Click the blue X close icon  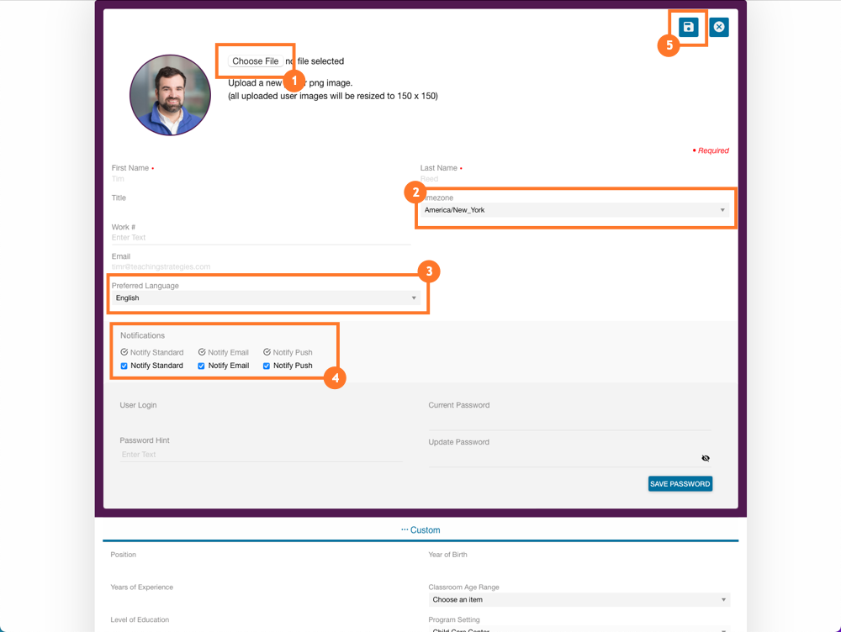tap(719, 27)
